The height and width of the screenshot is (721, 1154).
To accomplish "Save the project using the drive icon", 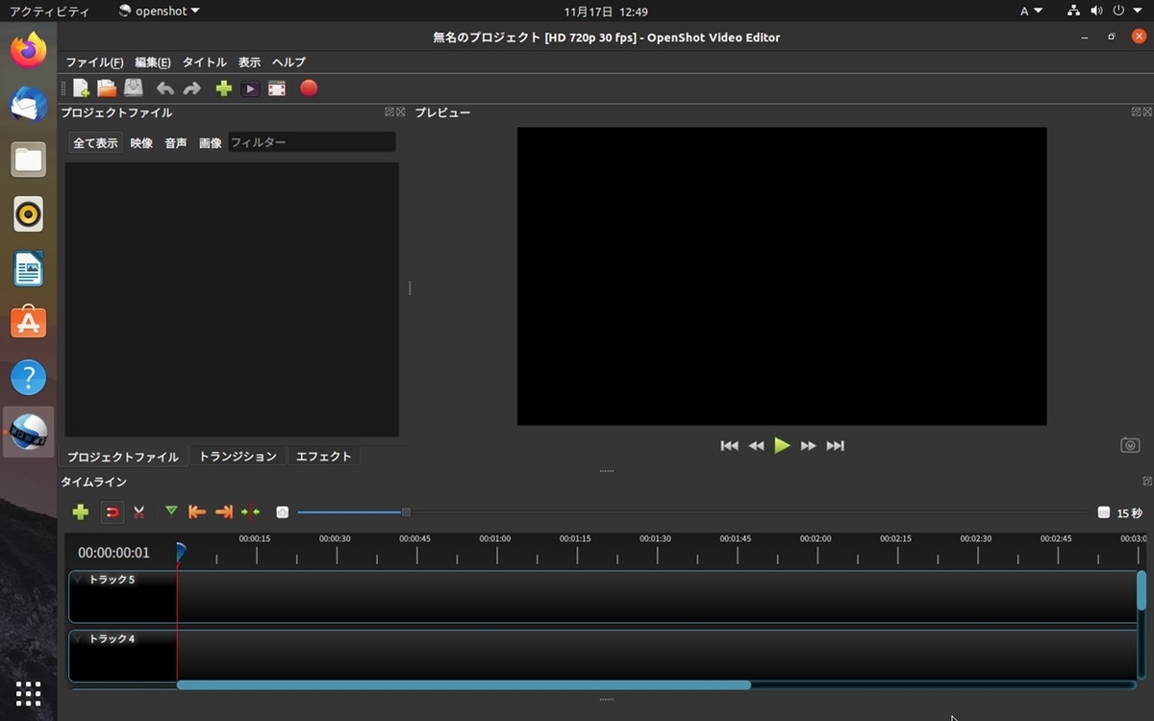I will click(x=134, y=88).
